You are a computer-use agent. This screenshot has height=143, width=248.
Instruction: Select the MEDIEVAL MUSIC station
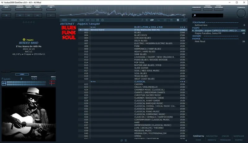pos(133,131)
